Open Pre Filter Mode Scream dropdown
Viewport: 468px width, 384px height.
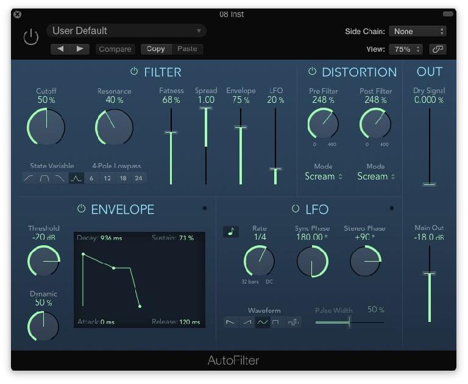pos(323,176)
